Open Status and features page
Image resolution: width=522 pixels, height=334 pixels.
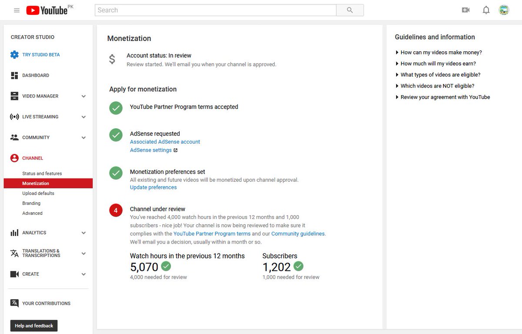click(42, 174)
